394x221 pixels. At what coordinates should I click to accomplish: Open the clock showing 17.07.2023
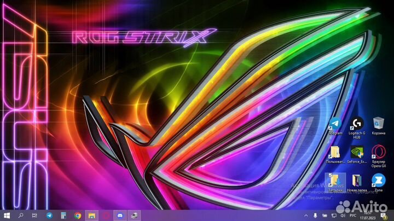tap(368, 216)
